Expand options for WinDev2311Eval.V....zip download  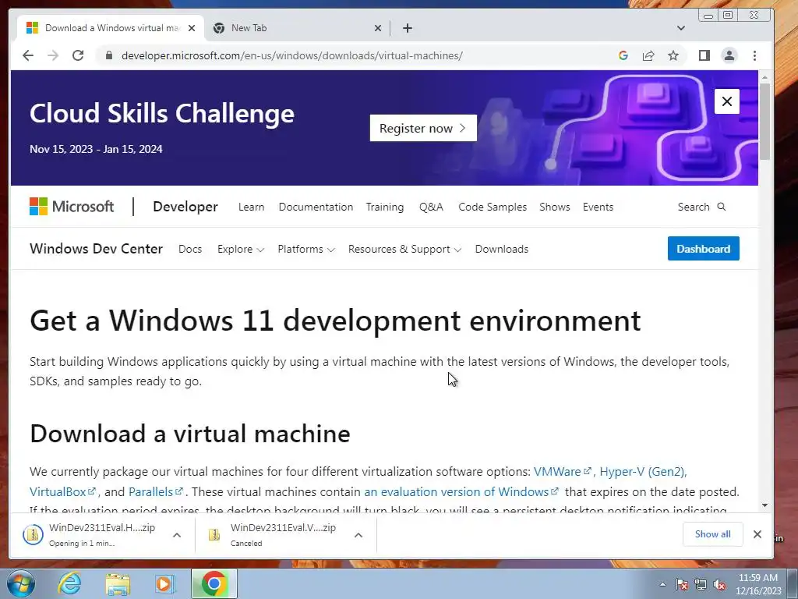tap(358, 535)
